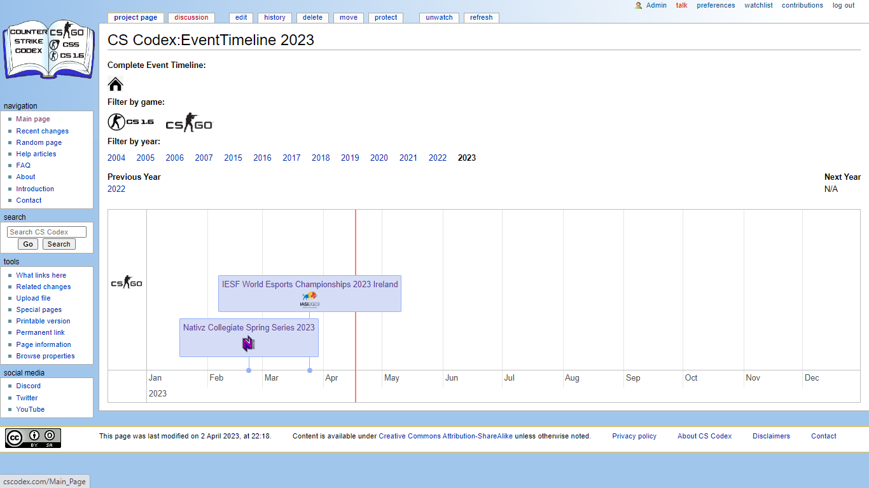Click the home icon under Complete Event Timeline
This screenshot has width=869, height=488.
[115, 84]
